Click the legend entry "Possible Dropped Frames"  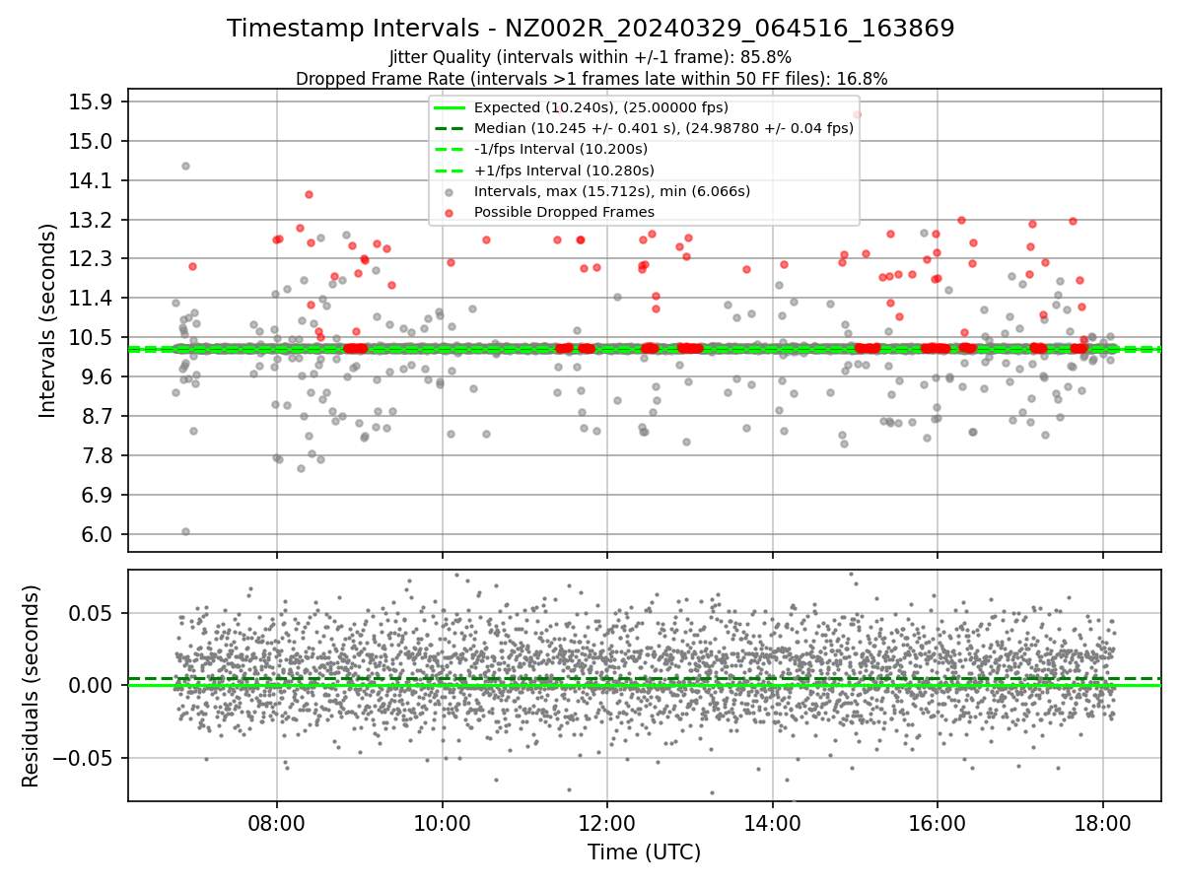[564, 212]
